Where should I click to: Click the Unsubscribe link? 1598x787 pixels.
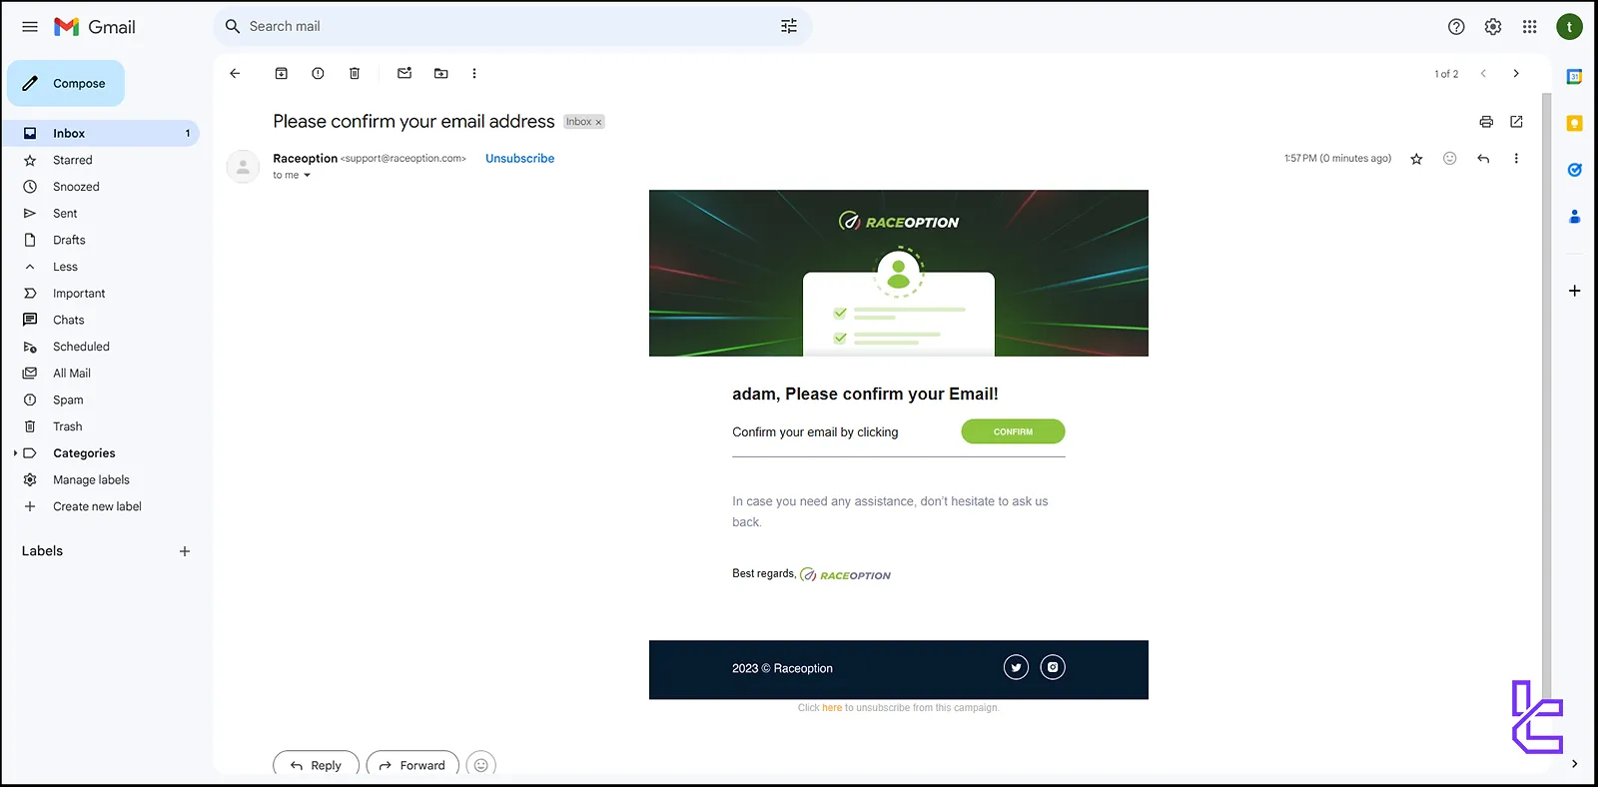[x=519, y=158]
